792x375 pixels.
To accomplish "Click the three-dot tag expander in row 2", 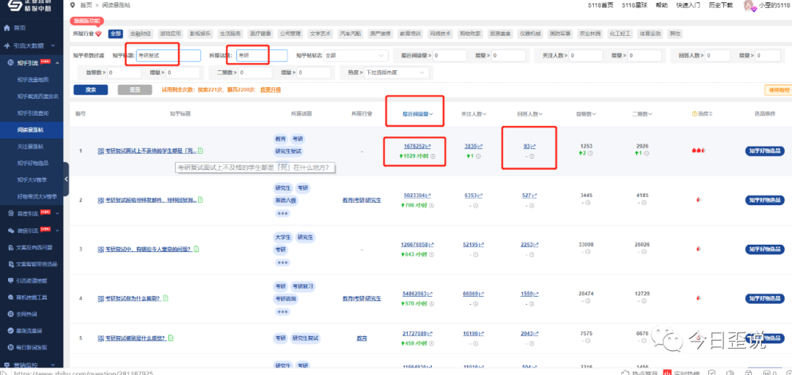I will click(x=282, y=213).
